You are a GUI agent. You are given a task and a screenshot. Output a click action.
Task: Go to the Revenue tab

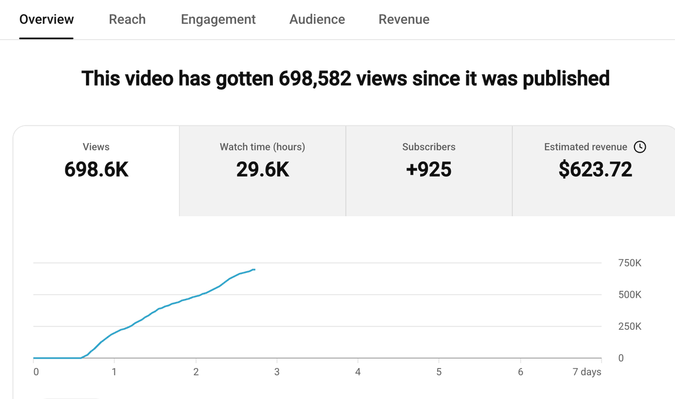404,19
